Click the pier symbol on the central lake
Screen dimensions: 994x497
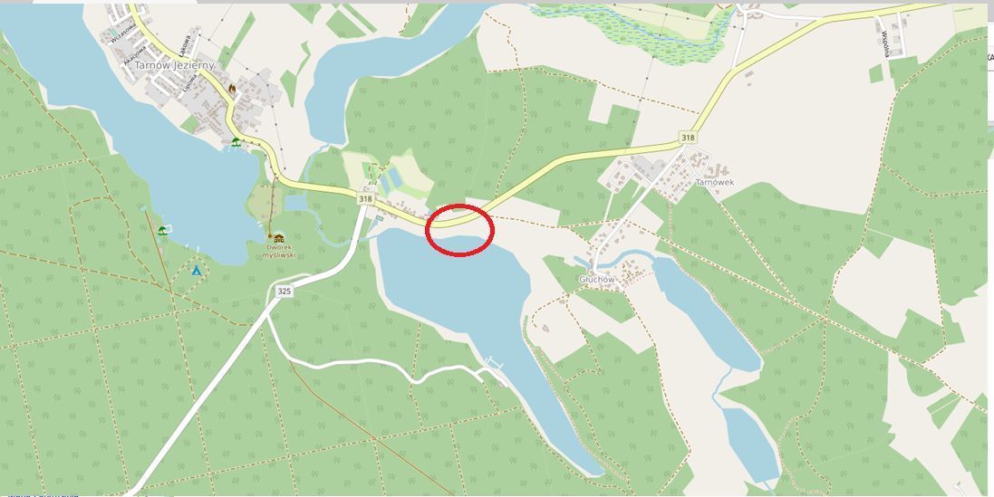pos(493,363)
